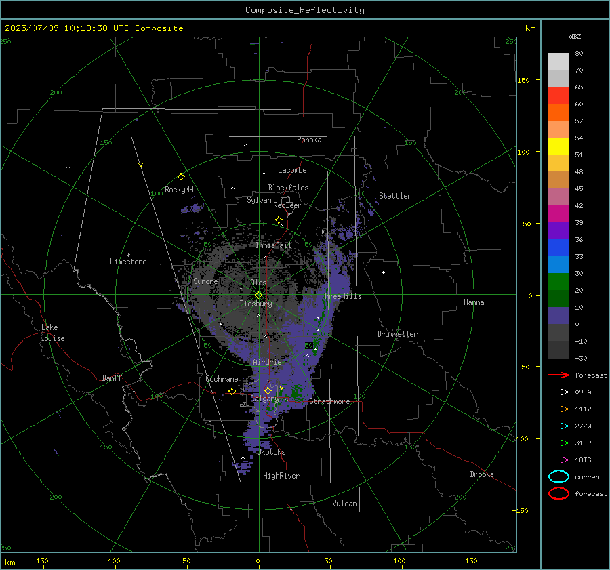Click the Ponoka label

(x=309, y=140)
